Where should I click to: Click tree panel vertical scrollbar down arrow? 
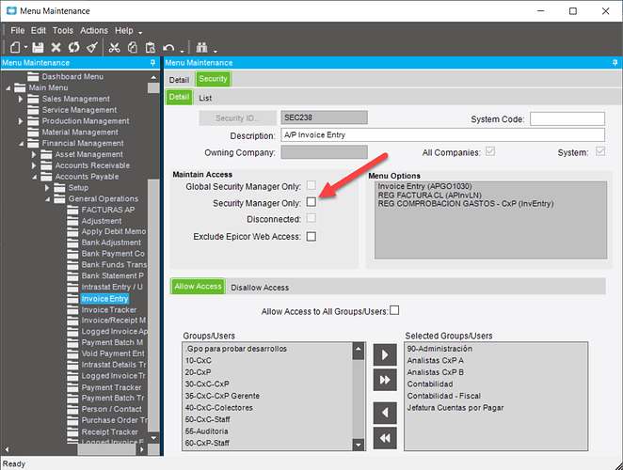click(x=153, y=437)
